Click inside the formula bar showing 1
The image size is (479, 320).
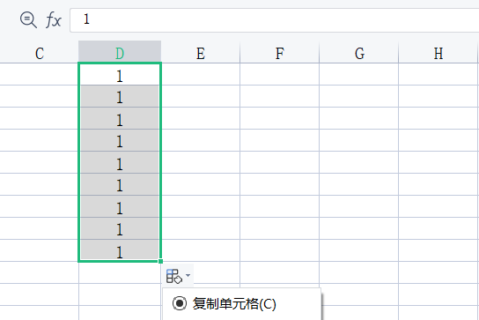pos(274,20)
